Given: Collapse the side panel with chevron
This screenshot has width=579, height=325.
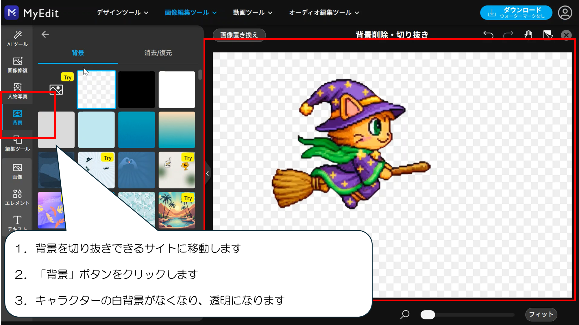Looking at the screenshot, I should 208,174.
